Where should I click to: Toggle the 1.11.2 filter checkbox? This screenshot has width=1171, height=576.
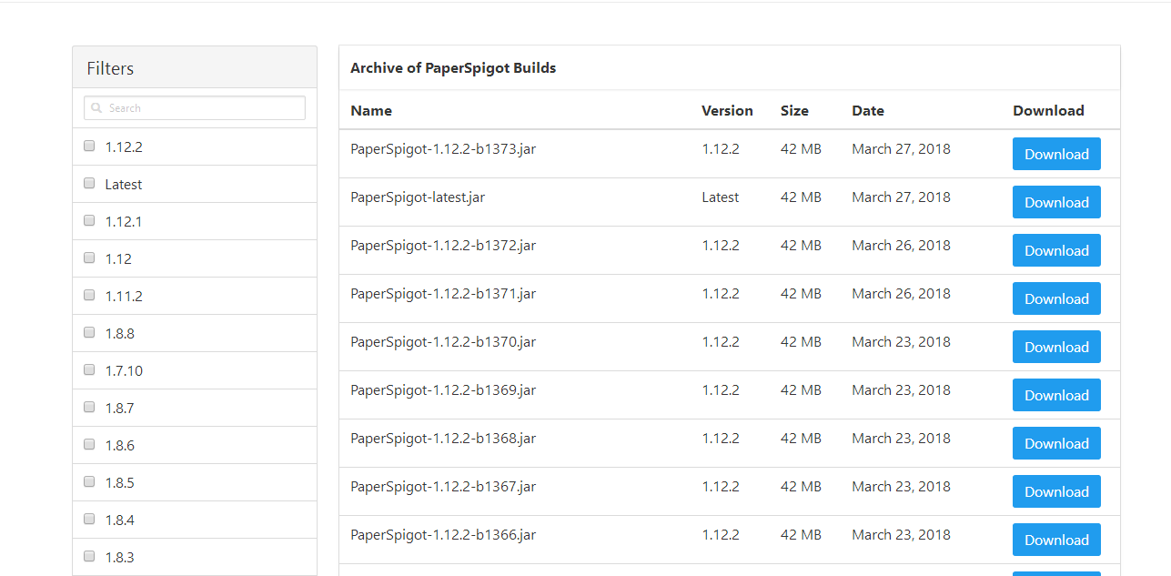point(89,295)
